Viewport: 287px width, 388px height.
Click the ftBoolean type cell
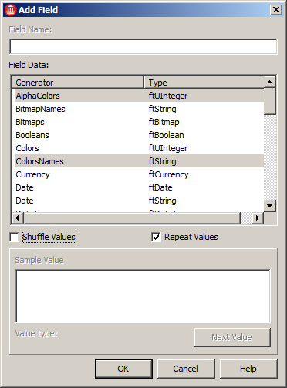[x=166, y=135]
